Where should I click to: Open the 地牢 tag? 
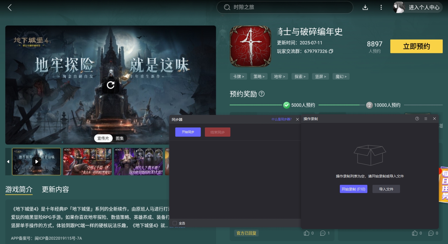(279, 76)
